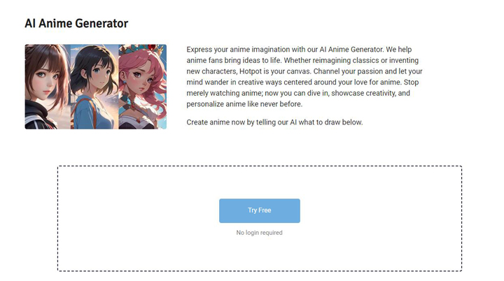Click the word Hotpot in the description
The image size is (504, 281).
point(251,71)
